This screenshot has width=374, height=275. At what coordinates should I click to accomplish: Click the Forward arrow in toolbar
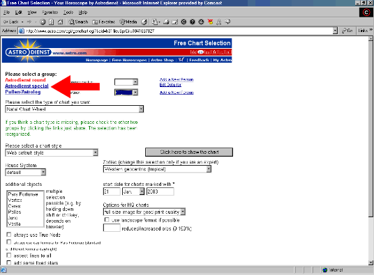pyautogui.click(x=29, y=22)
